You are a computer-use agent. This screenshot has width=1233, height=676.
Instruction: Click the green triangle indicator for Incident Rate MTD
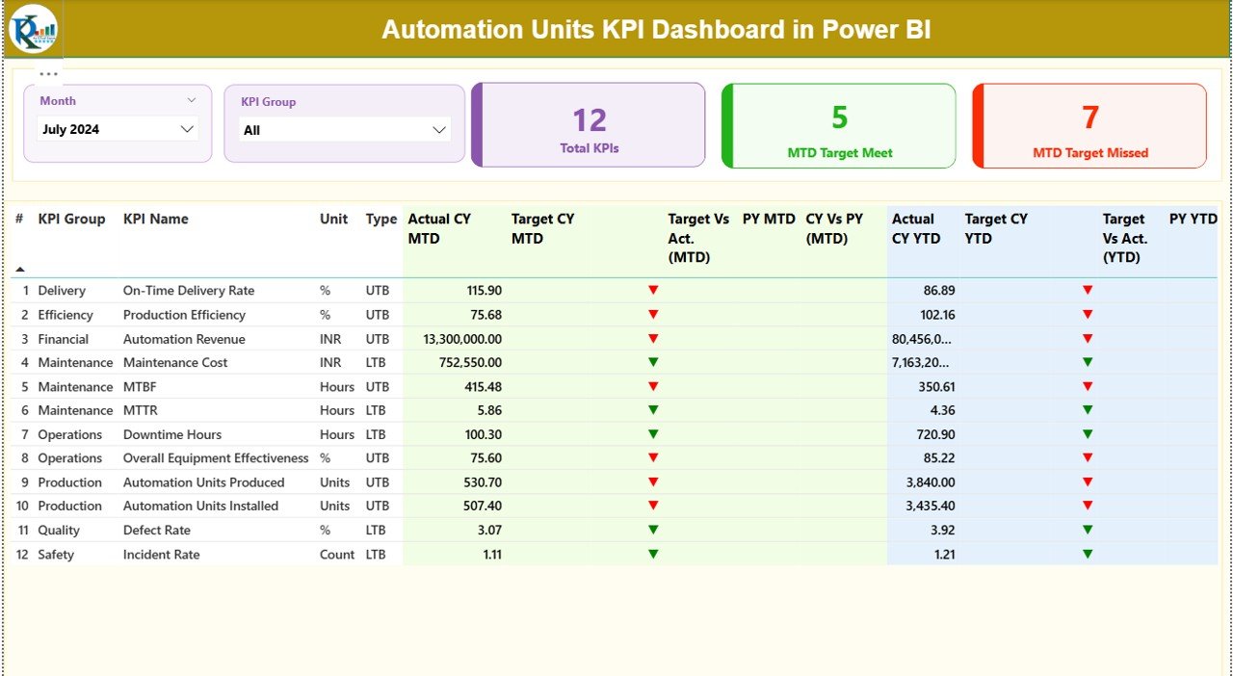pyautogui.click(x=654, y=554)
